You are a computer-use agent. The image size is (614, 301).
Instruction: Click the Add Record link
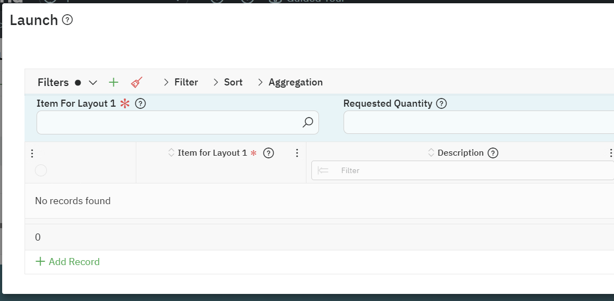(x=68, y=262)
